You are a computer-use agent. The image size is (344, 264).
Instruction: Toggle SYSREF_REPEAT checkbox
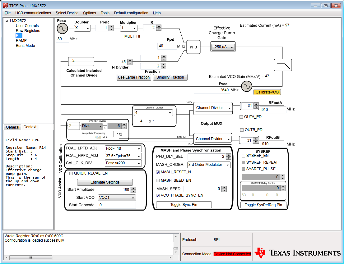243,162
